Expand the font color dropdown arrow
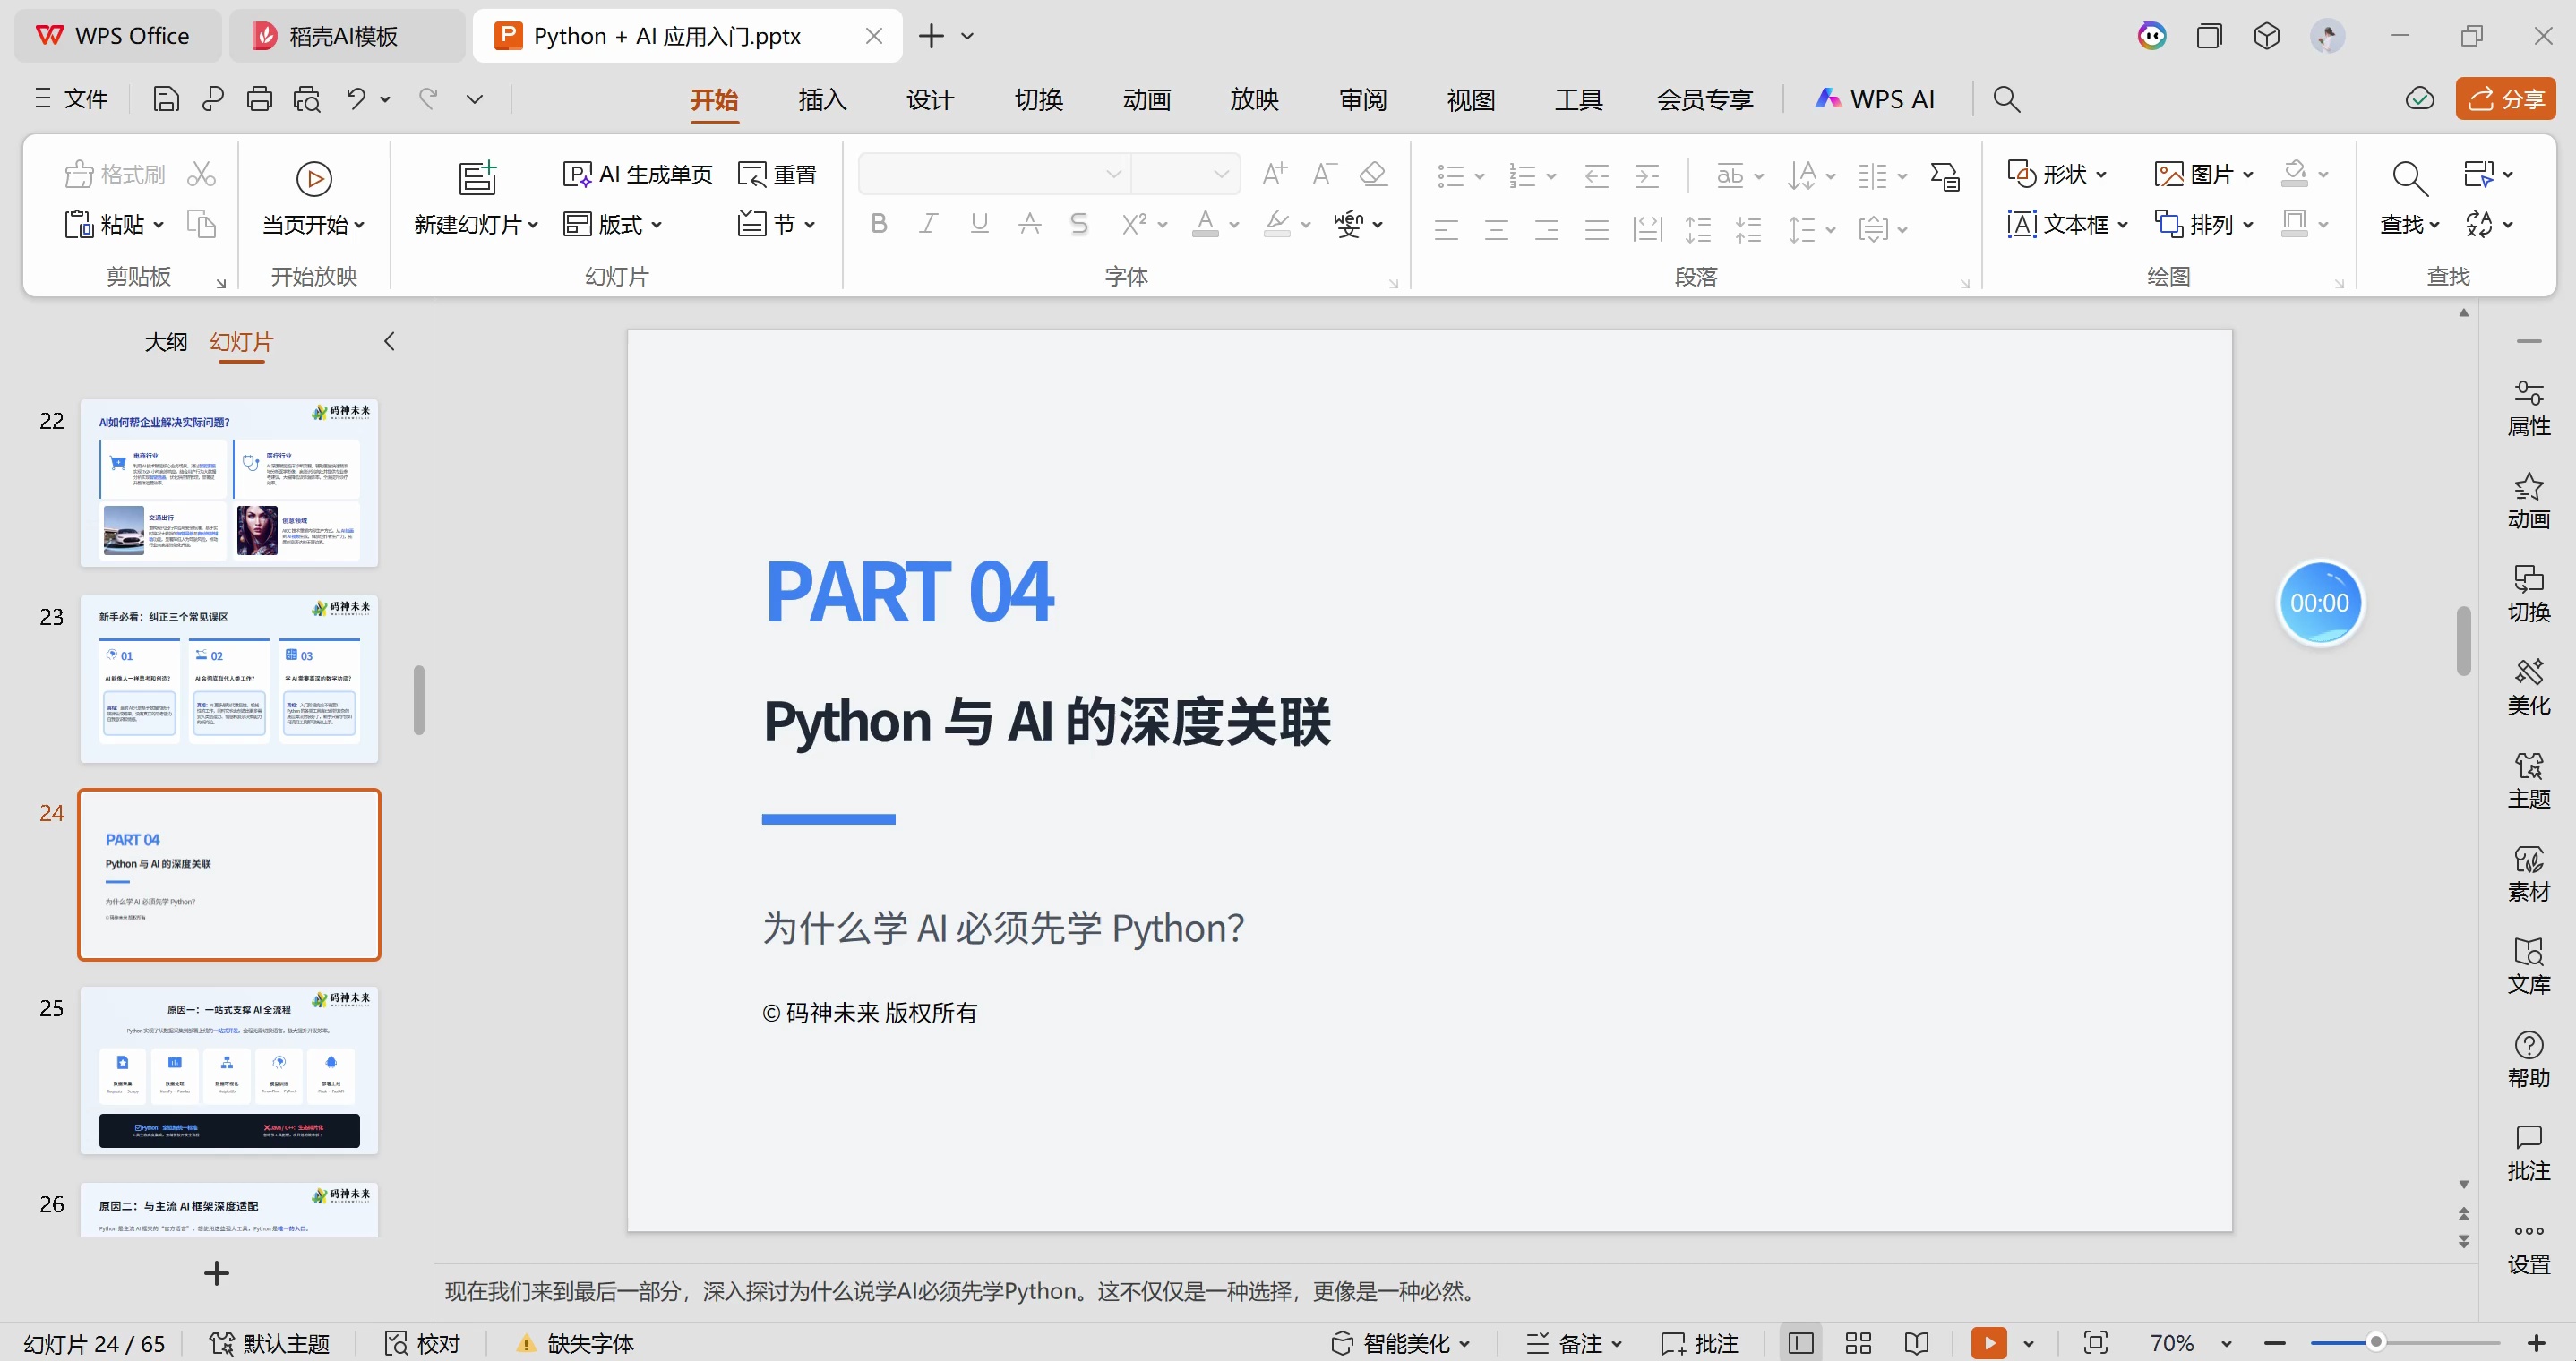 1235,225
